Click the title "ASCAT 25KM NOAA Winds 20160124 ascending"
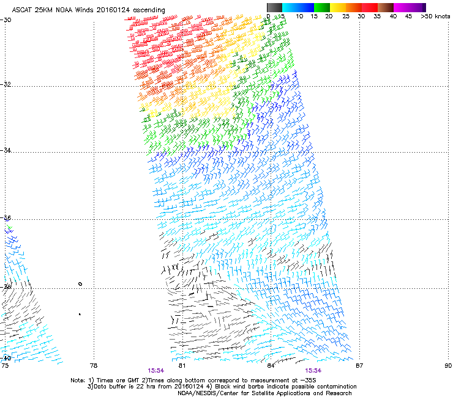Viewport: 453px width, 397px height. pos(88,10)
